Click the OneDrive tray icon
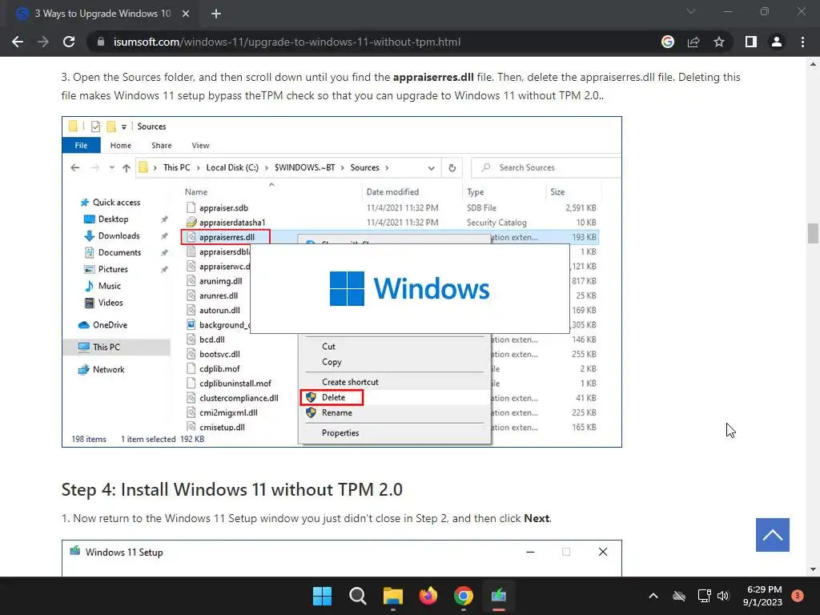The width and height of the screenshot is (820, 615). pos(679,596)
